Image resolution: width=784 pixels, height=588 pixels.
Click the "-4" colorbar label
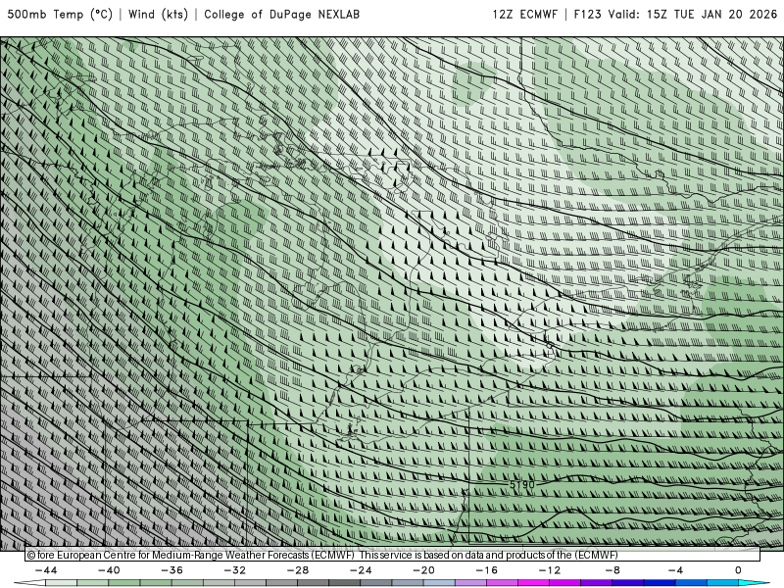point(676,570)
